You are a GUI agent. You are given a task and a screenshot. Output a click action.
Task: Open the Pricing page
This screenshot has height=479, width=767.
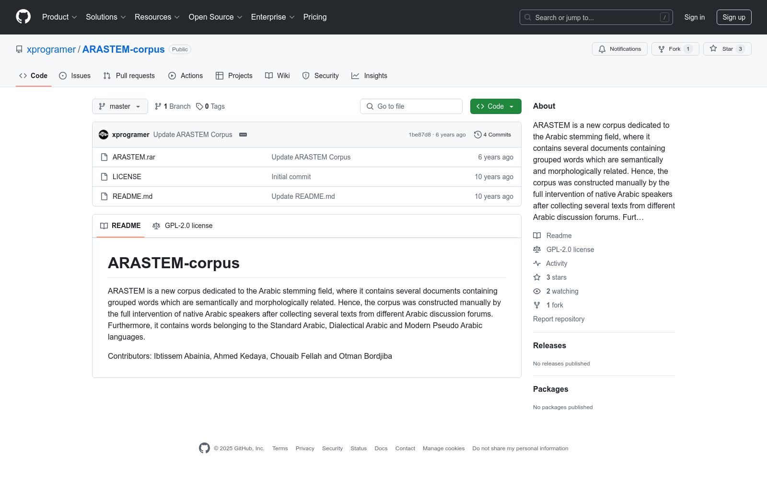315,17
